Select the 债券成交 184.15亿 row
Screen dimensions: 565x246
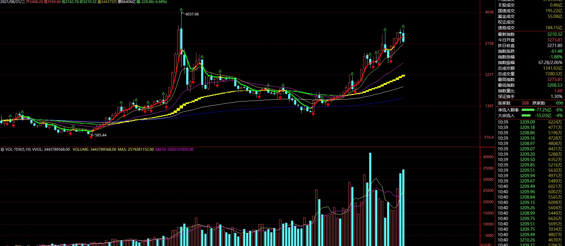click(x=530, y=28)
